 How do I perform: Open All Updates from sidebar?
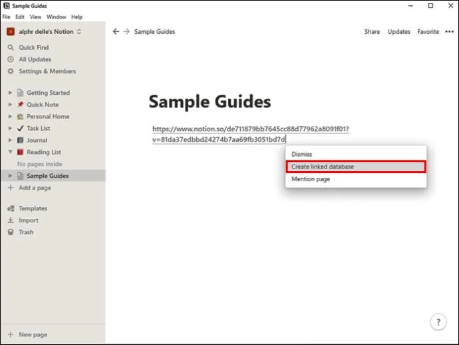35,59
